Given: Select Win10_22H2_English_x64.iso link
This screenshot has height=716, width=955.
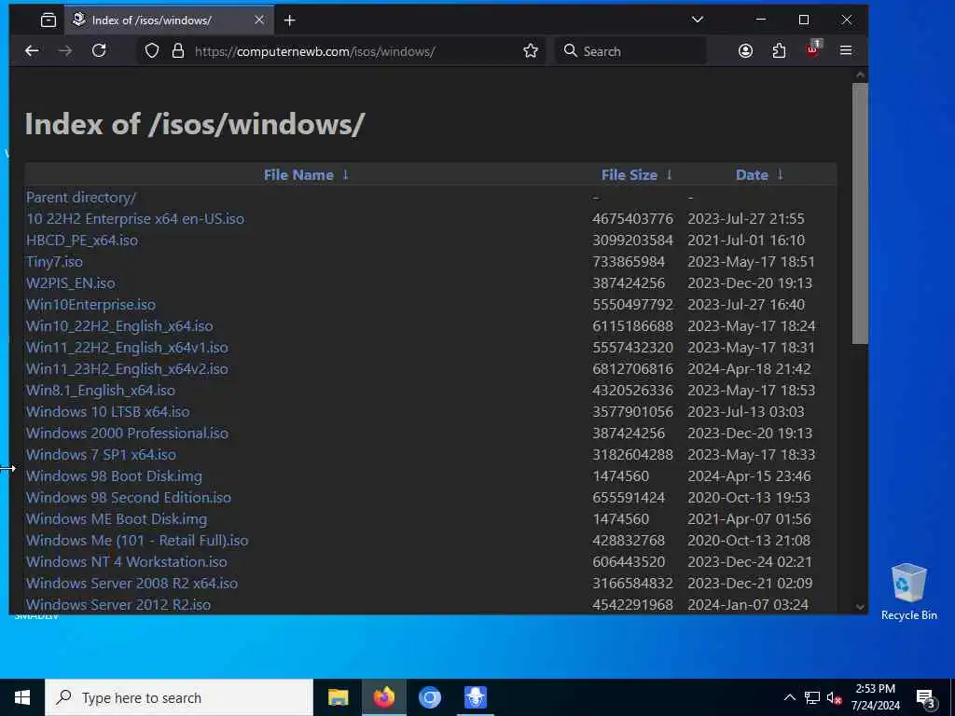Looking at the screenshot, I should (x=119, y=325).
